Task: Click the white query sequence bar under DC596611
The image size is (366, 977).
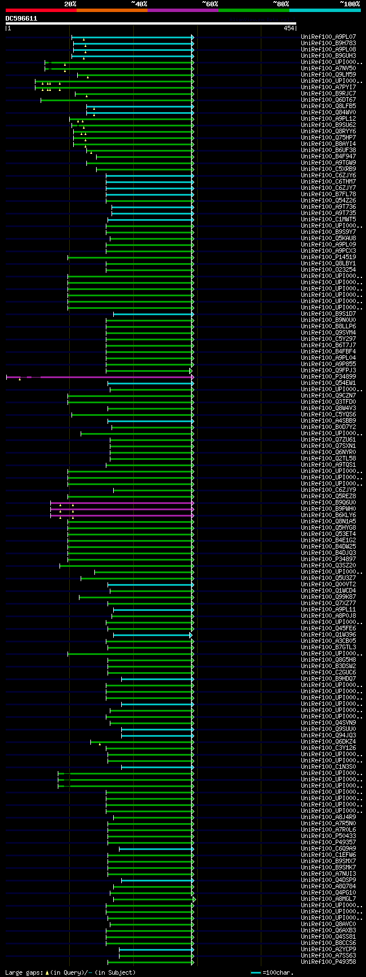Action: [x=151, y=23]
